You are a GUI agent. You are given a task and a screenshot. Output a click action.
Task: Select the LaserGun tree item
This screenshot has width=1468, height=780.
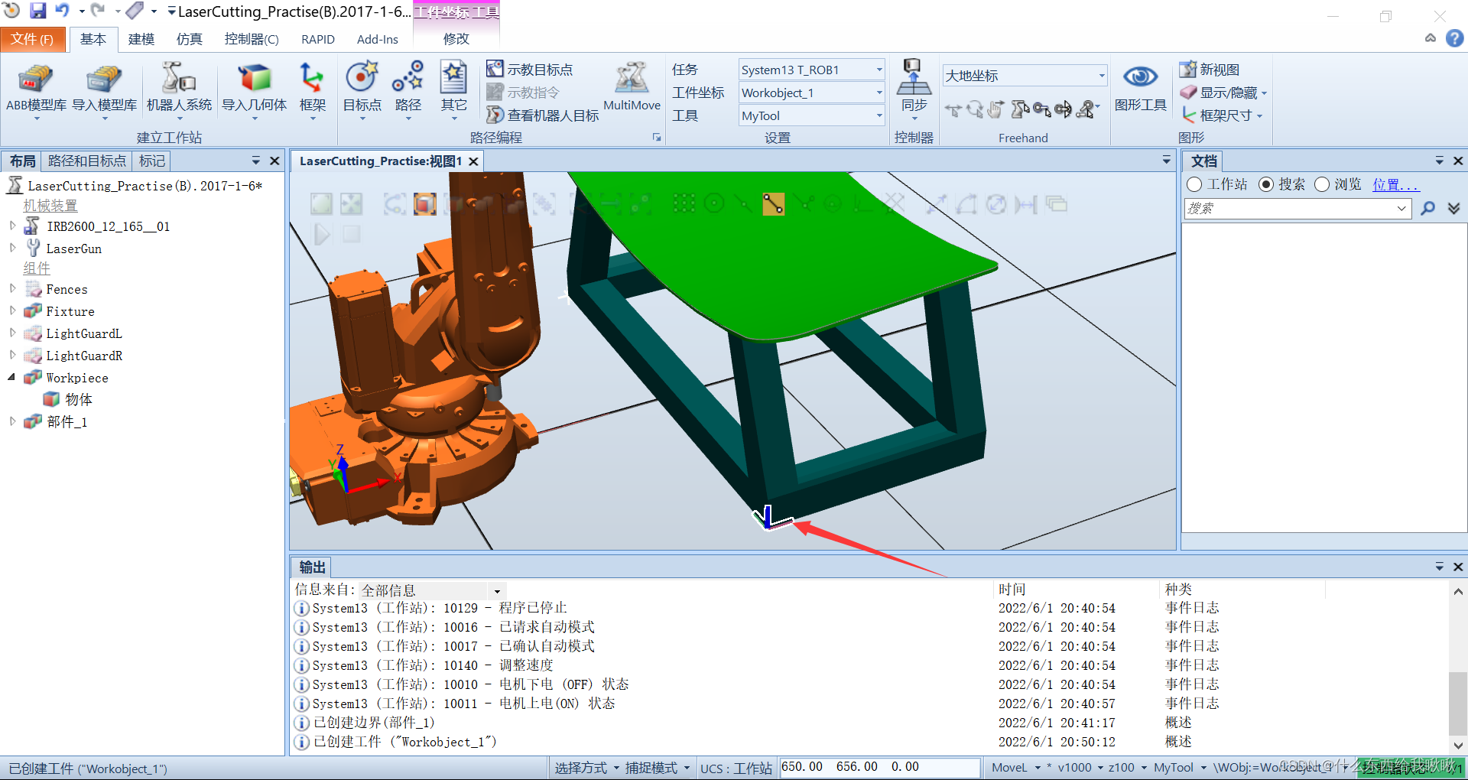click(x=73, y=249)
